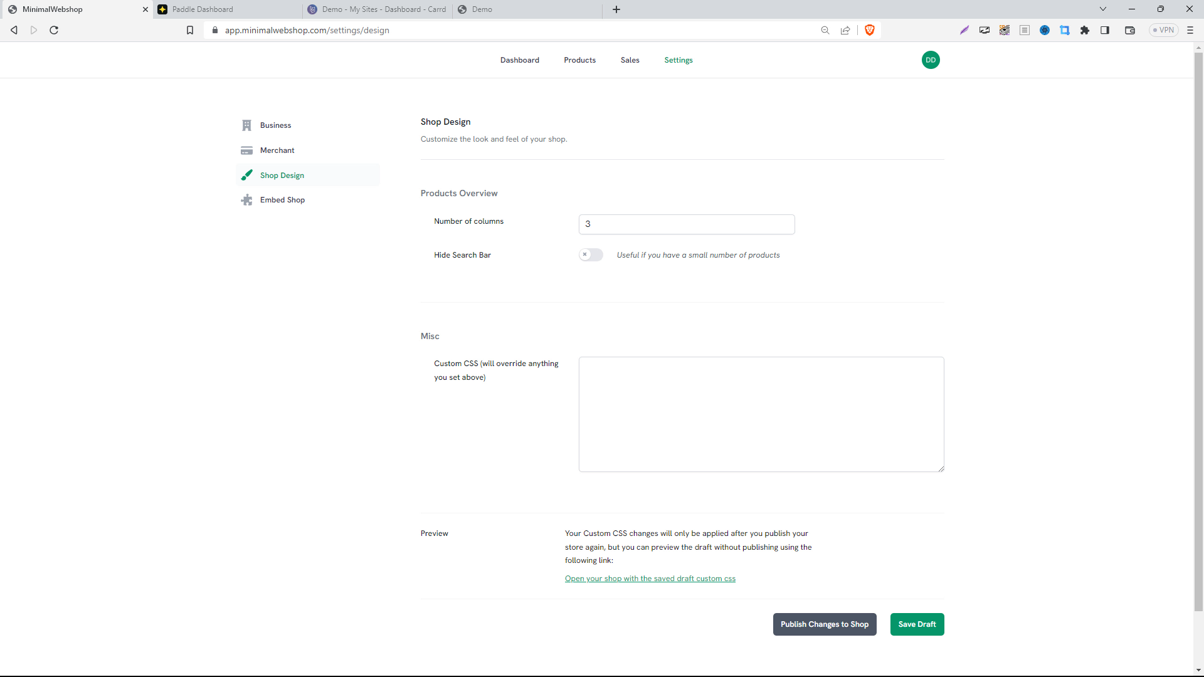Close the MinimalWebshop tab
This screenshot has height=677, width=1204.
[145, 9]
